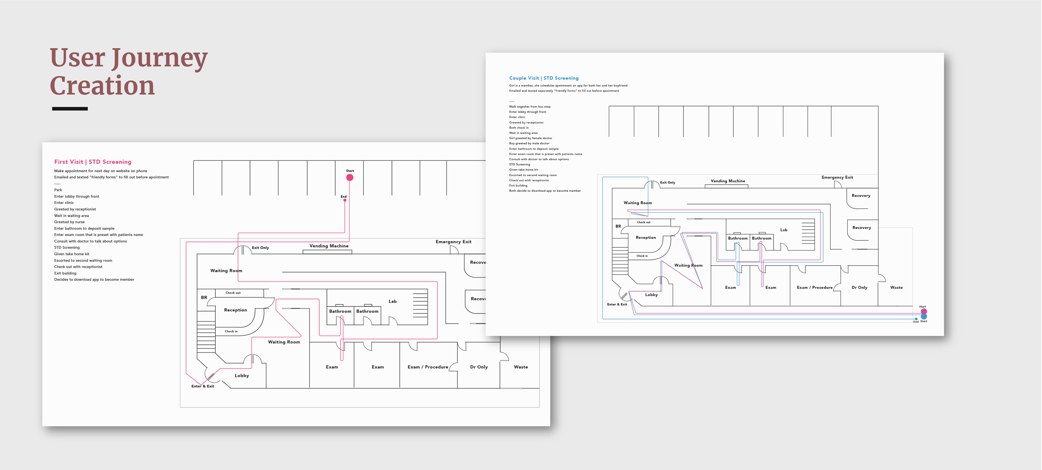The height and width of the screenshot is (470, 1042).
Task: Click the large blue Start dot on couple map
Action: pyautogui.click(x=924, y=317)
